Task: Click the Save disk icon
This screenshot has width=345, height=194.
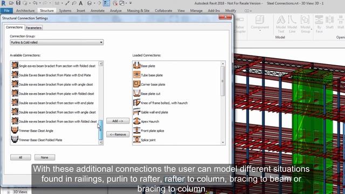Action: click(x=18, y=3)
